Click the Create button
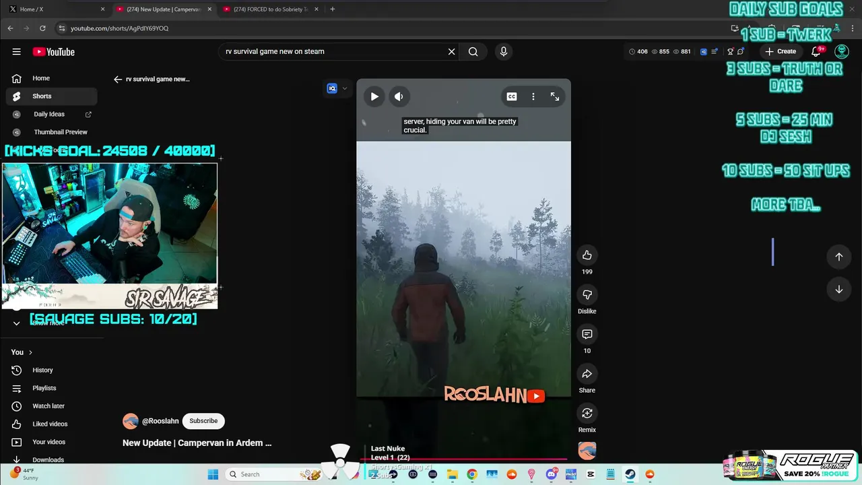The width and height of the screenshot is (862, 485). [x=781, y=51]
